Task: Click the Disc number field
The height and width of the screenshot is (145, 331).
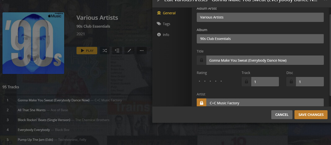Action: tap(310, 81)
